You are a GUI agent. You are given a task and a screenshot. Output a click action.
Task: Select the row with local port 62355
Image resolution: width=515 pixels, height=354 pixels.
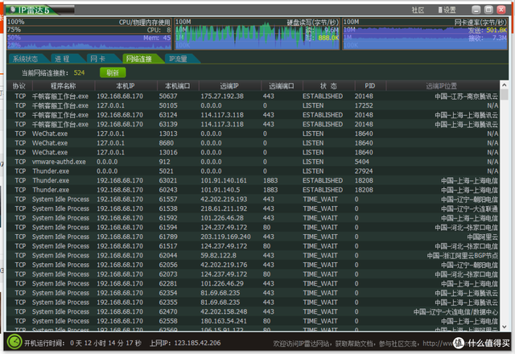253,303
